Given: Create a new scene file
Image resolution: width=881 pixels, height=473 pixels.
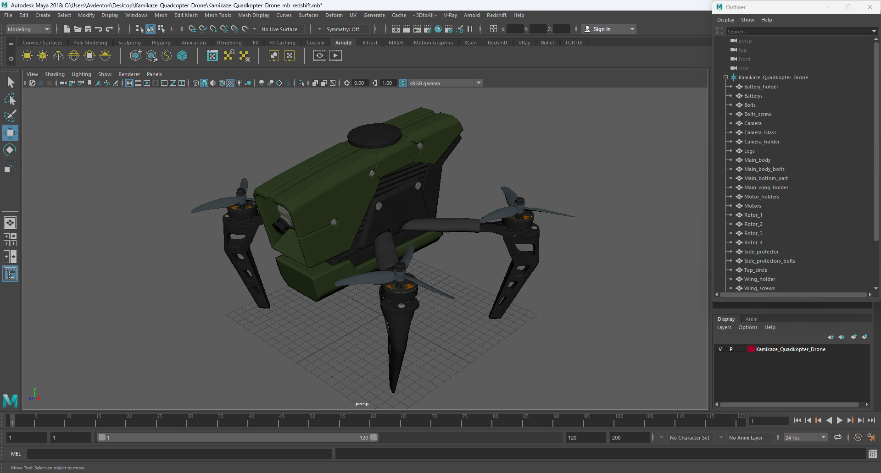Looking at the screenshot, I should coord(67,29).
